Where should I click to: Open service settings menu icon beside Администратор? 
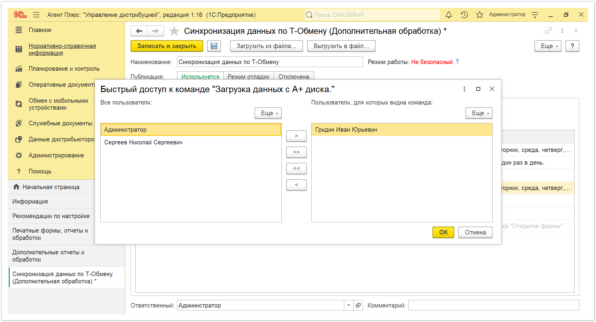click(x=535, y=15)
